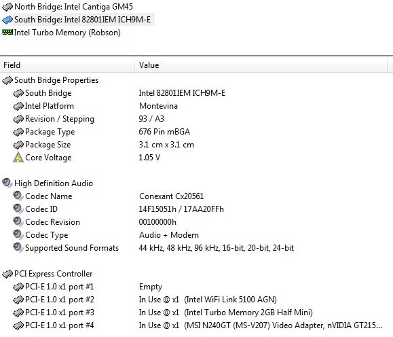Select the MSI N240GT Video Adapter value
The image size is (393, 337).
[x=261, y=325]
